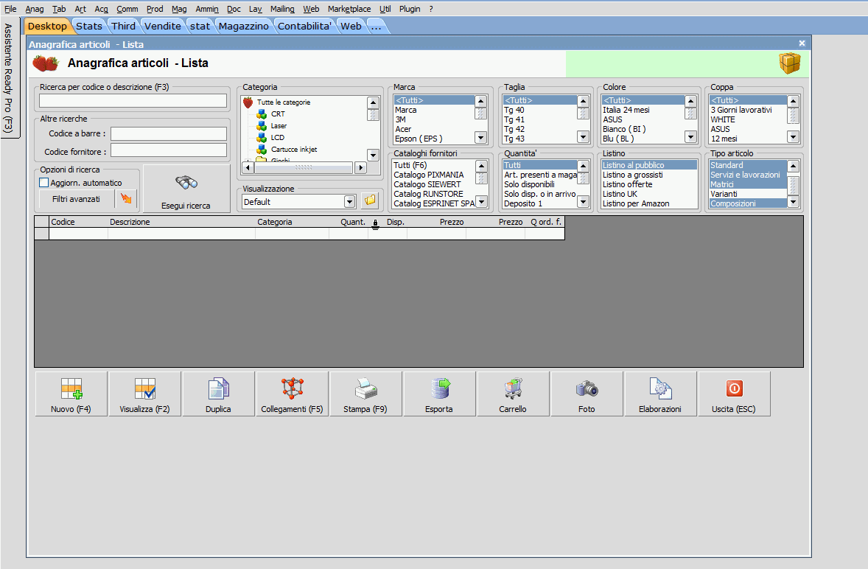The height and width of the screenshot is (569, 868).
Task: Open the Mailing menu
Action: tap(282, 9)
